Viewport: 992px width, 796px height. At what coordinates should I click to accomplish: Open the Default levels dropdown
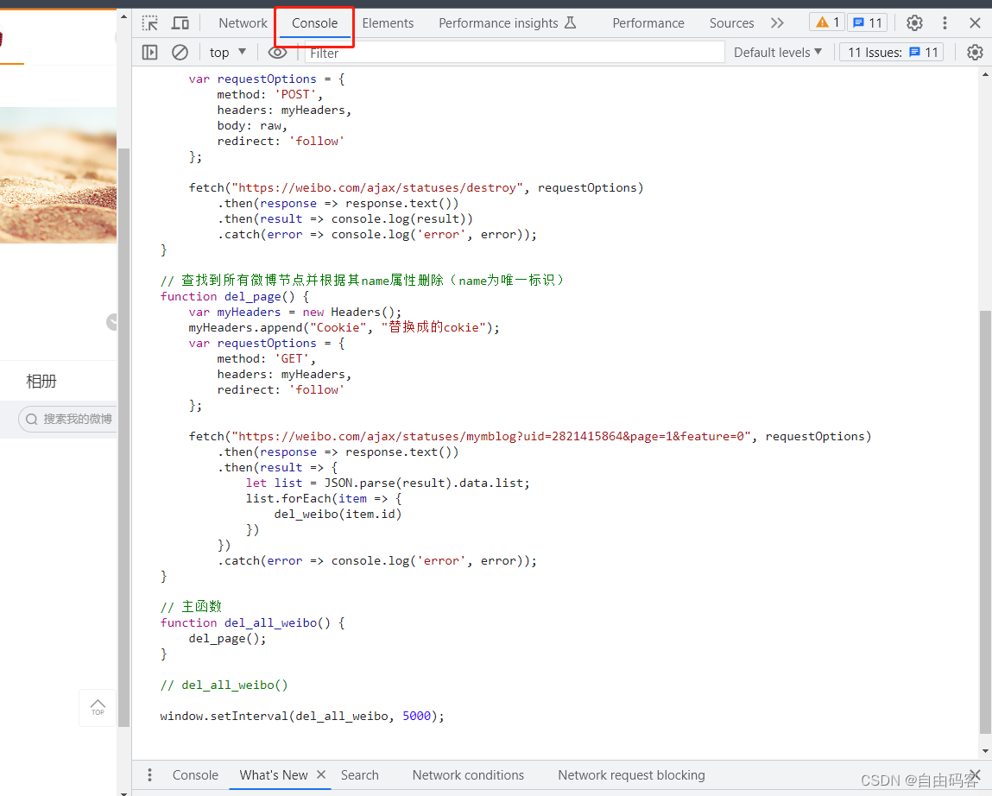[778, 53]
